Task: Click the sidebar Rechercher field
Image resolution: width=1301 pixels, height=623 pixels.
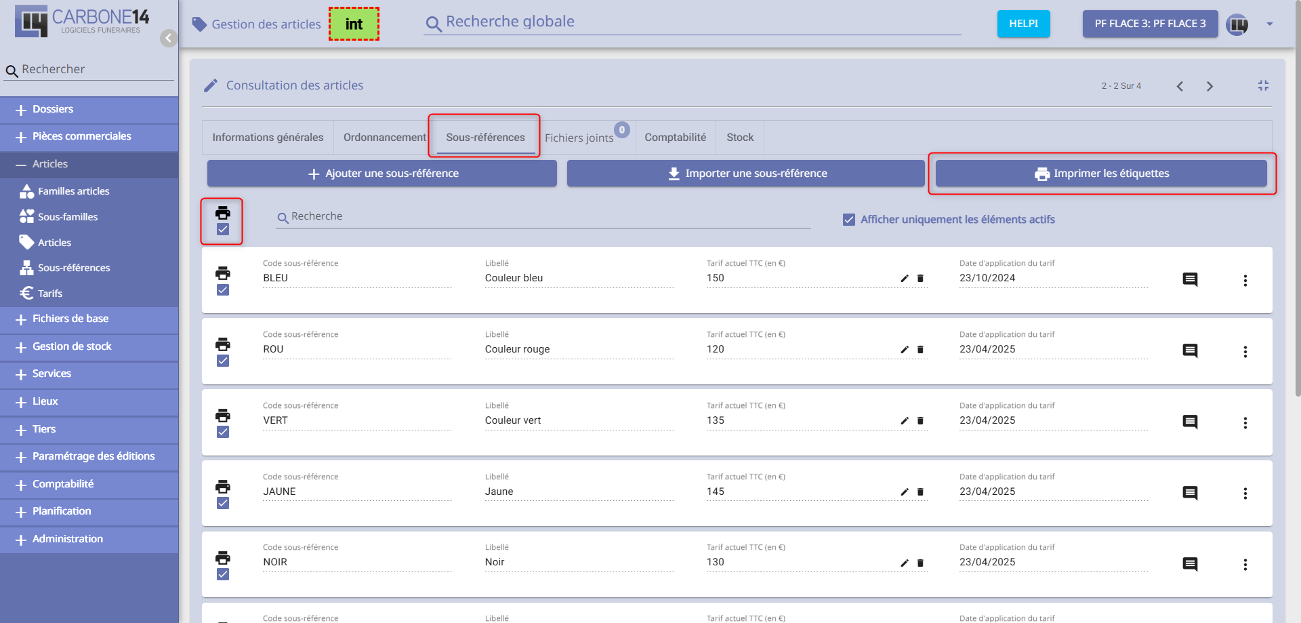Action: pos(89,70)
